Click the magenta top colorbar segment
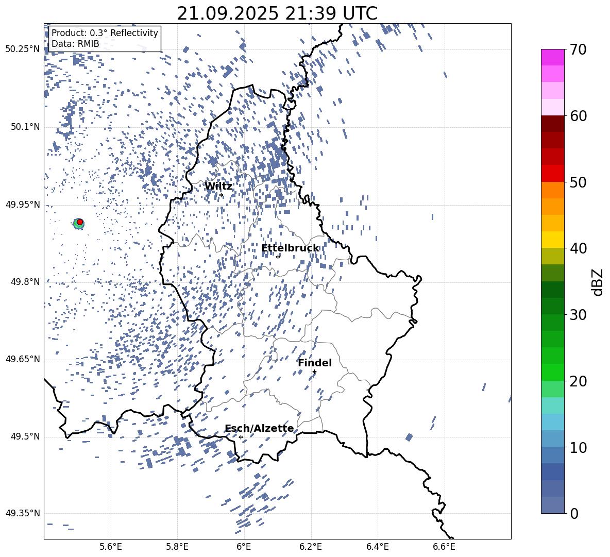The image size is (610, 557). tap(553, 58)
